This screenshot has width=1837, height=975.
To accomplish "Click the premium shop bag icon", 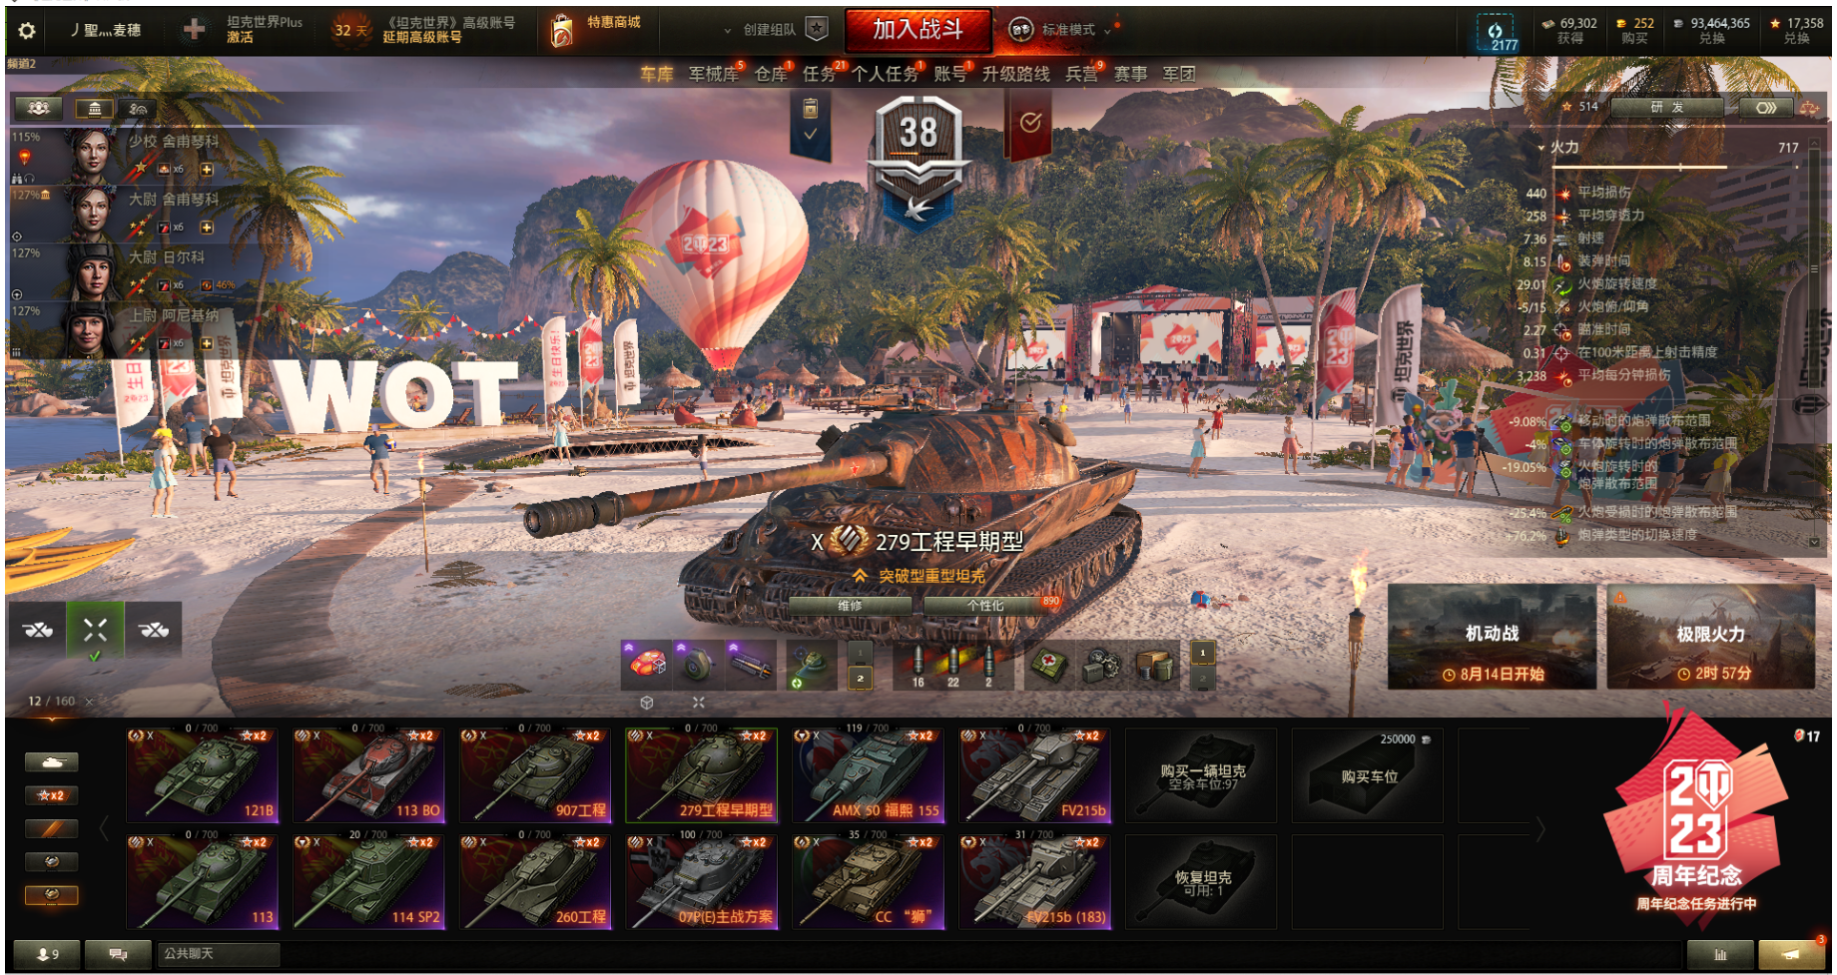I will [x=562, y=31].
